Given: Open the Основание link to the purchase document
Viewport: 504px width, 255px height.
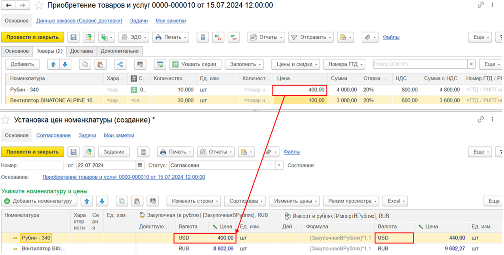Looking at the screenshot, I should (124, 177).
